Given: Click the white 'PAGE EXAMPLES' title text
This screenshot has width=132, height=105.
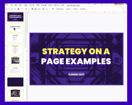Looking at the screenshot, I should [x=76, y=61].
